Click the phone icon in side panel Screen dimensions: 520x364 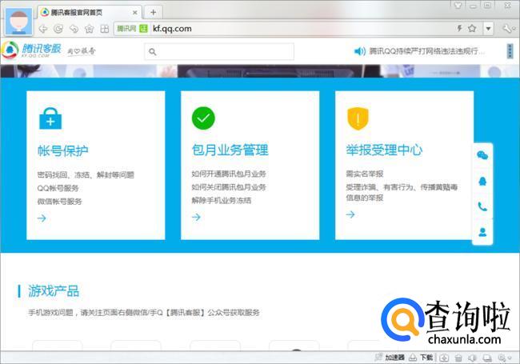click(x=482, y=207)
